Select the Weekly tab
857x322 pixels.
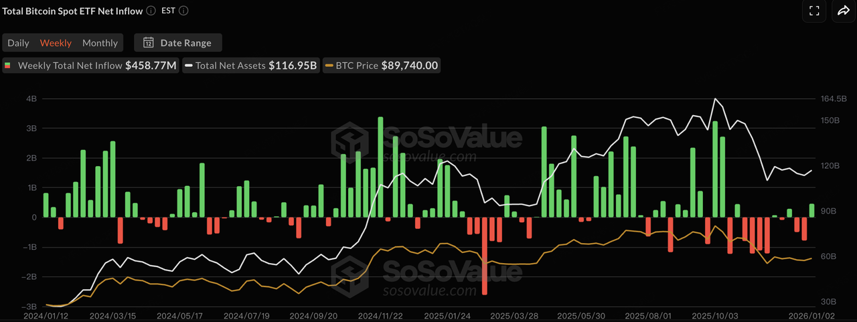click(56, 43)
